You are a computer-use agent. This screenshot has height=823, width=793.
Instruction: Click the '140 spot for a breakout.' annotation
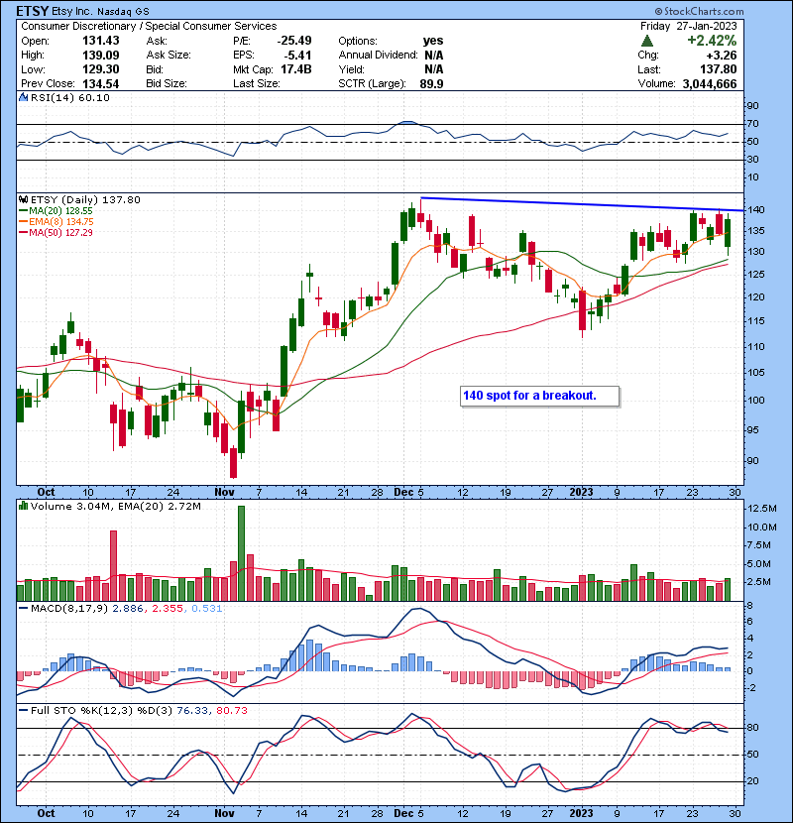[539, 396]
